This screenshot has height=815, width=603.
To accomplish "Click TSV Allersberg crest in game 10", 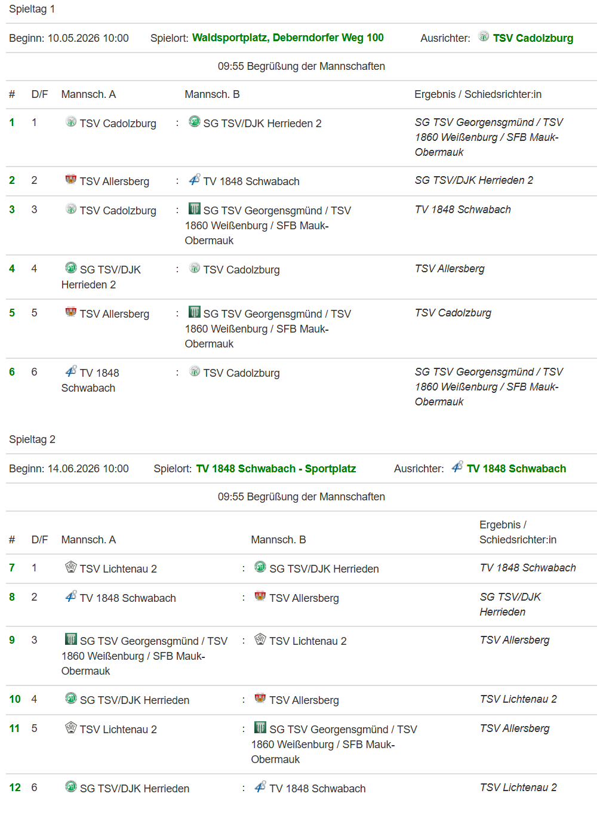I will pyautogui.click(x=260, y=699).
